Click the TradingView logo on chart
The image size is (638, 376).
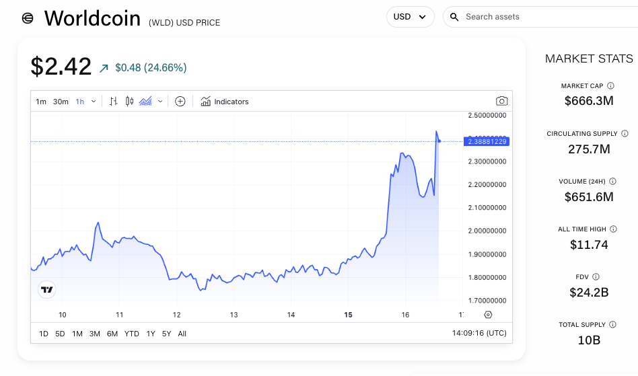[46, 290]
